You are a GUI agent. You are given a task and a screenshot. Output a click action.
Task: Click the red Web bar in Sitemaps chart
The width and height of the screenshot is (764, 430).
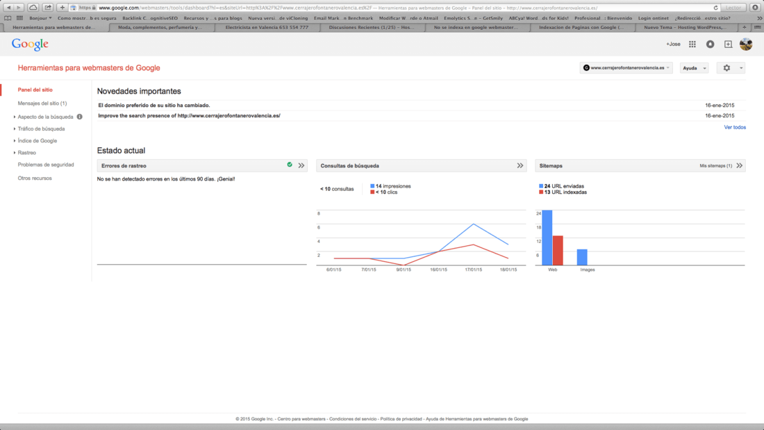[558, 251]
